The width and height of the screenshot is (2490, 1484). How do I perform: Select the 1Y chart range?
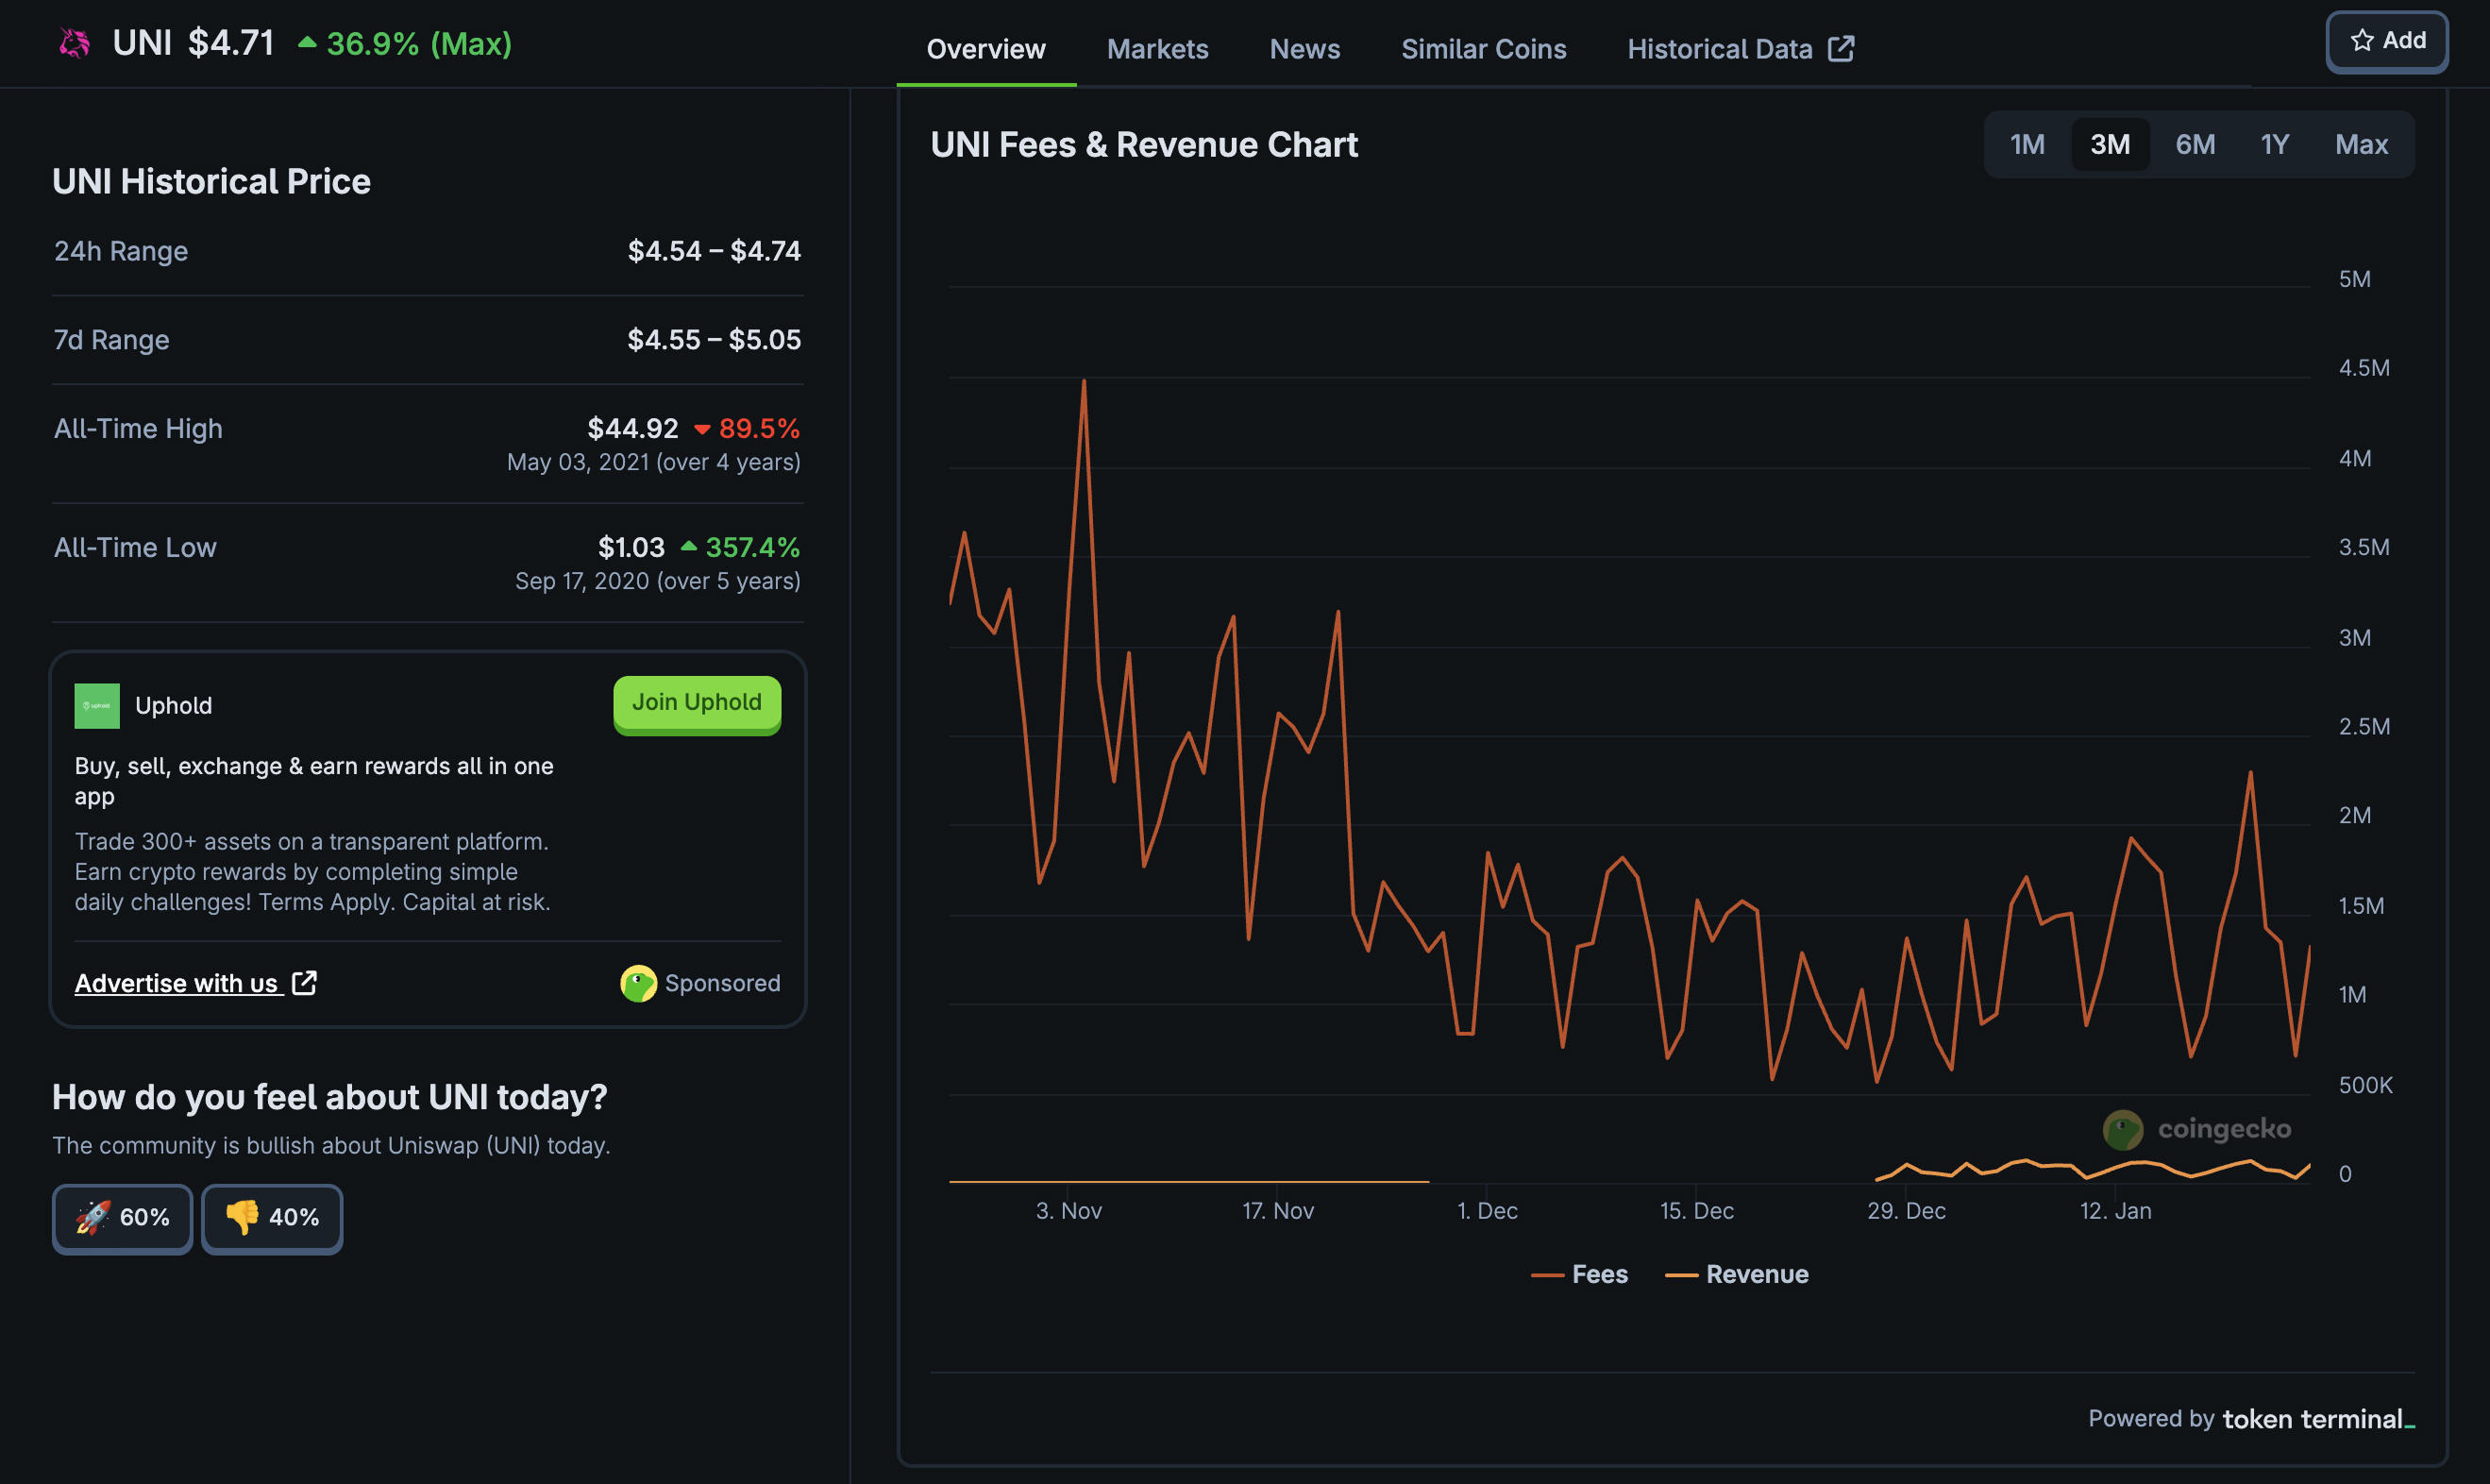(2274, 144)
